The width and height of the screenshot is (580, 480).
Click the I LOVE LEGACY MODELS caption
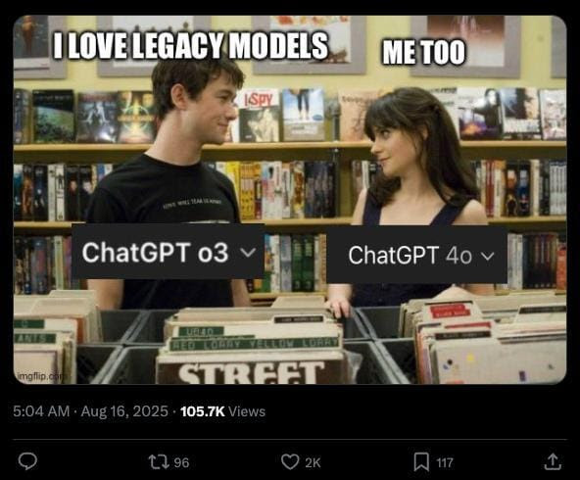point(190,46)
